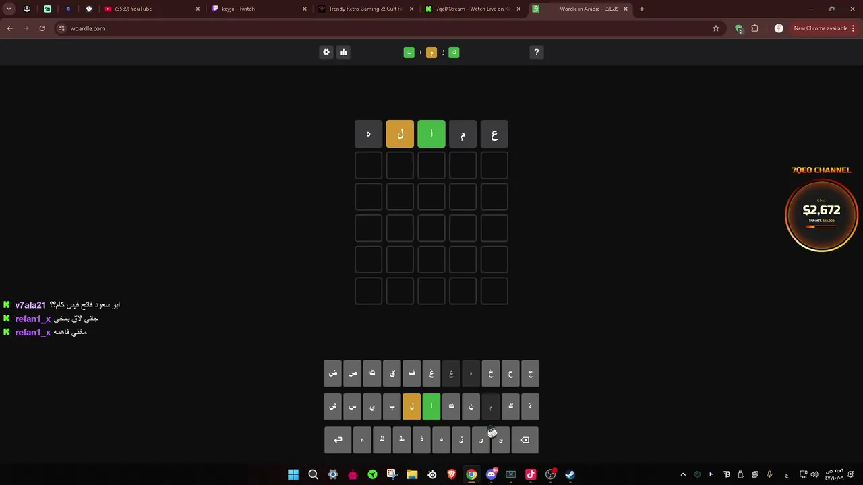Screen dimensions: 863x485
Task: Tap the ط letter key
Action: tap(402, 440)
